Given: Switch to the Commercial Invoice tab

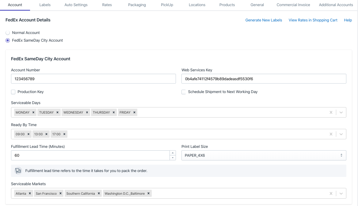Looking at the screenshot, I should click(293, 5).
